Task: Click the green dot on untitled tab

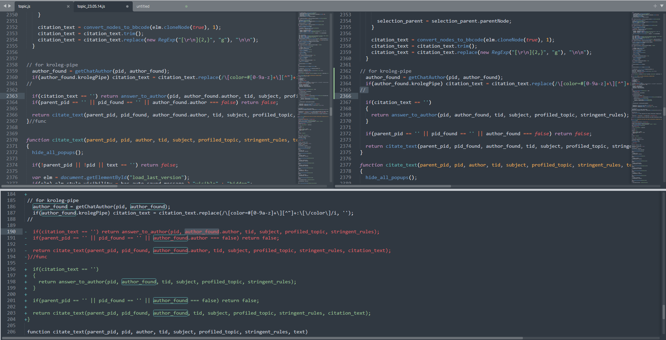Action: (x=186, y=6)
